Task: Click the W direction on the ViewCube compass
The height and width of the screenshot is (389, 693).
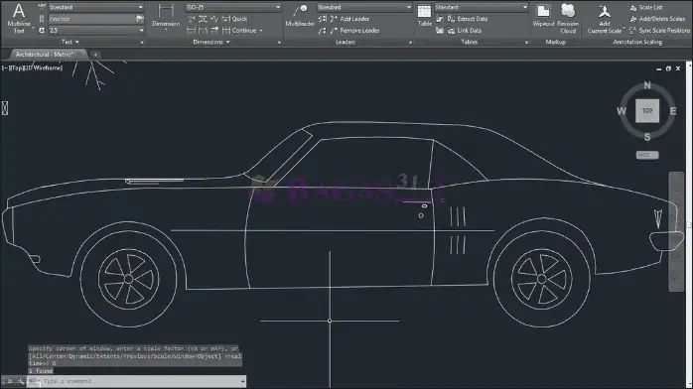Action: pos(622,111)
